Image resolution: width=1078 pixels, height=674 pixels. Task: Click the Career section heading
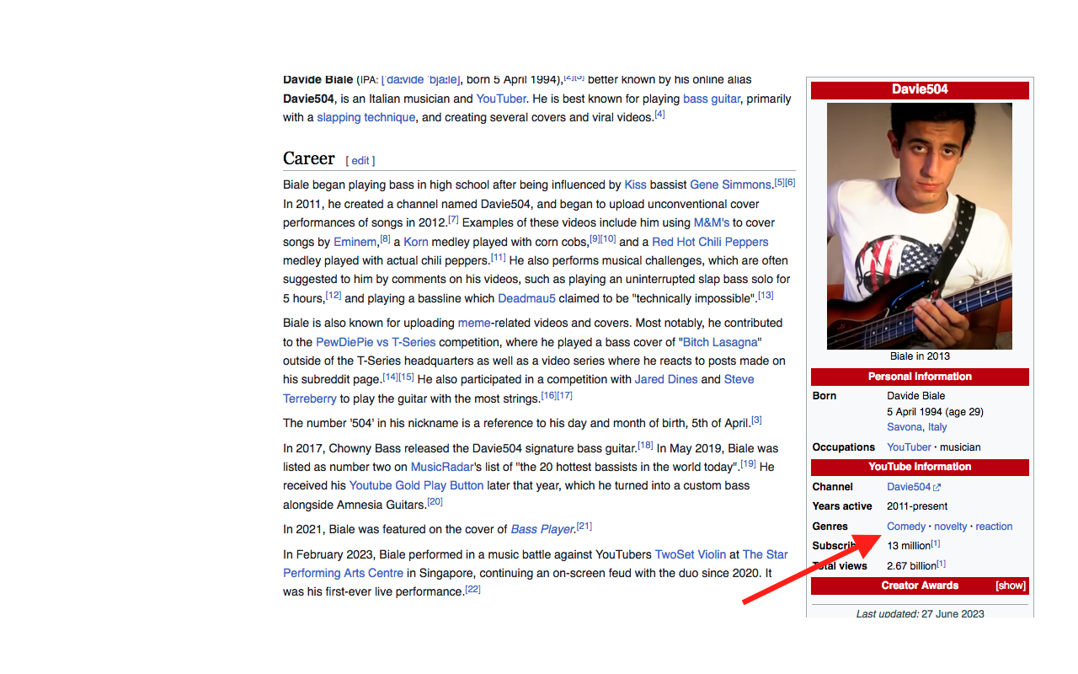click(309, 158)
